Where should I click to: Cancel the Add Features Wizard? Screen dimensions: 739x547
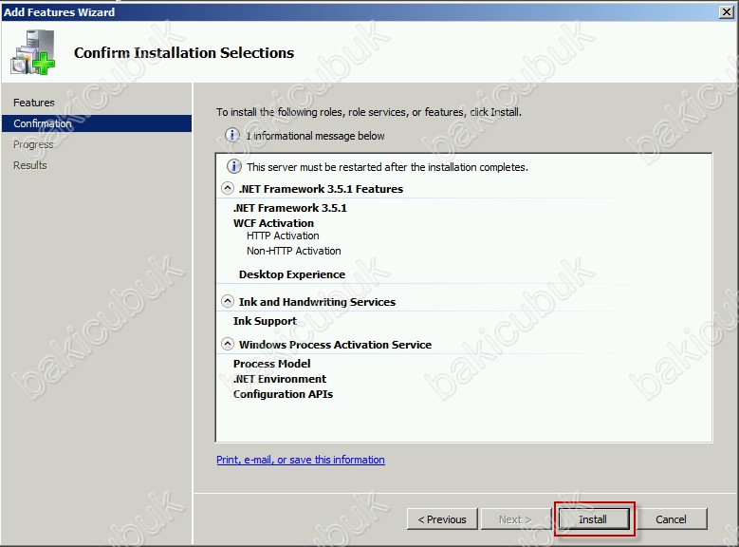click(671, 519)
